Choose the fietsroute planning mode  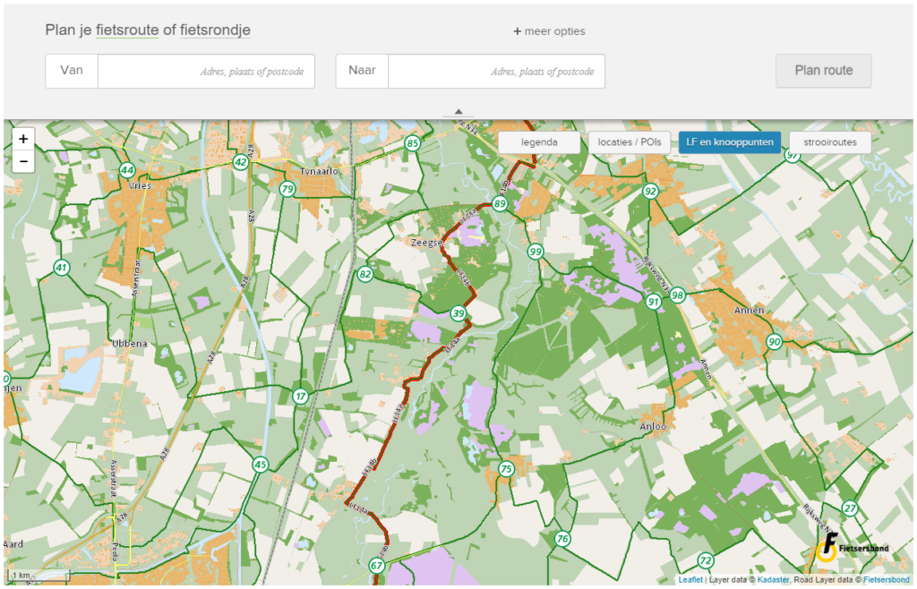(x=127, y=30)
